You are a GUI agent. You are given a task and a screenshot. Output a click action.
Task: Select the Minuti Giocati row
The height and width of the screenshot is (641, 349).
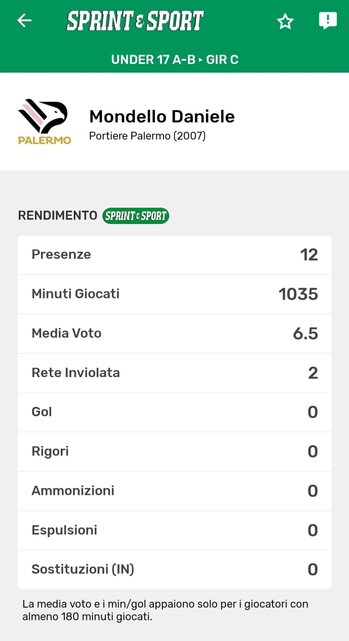(x=174, y=294)
